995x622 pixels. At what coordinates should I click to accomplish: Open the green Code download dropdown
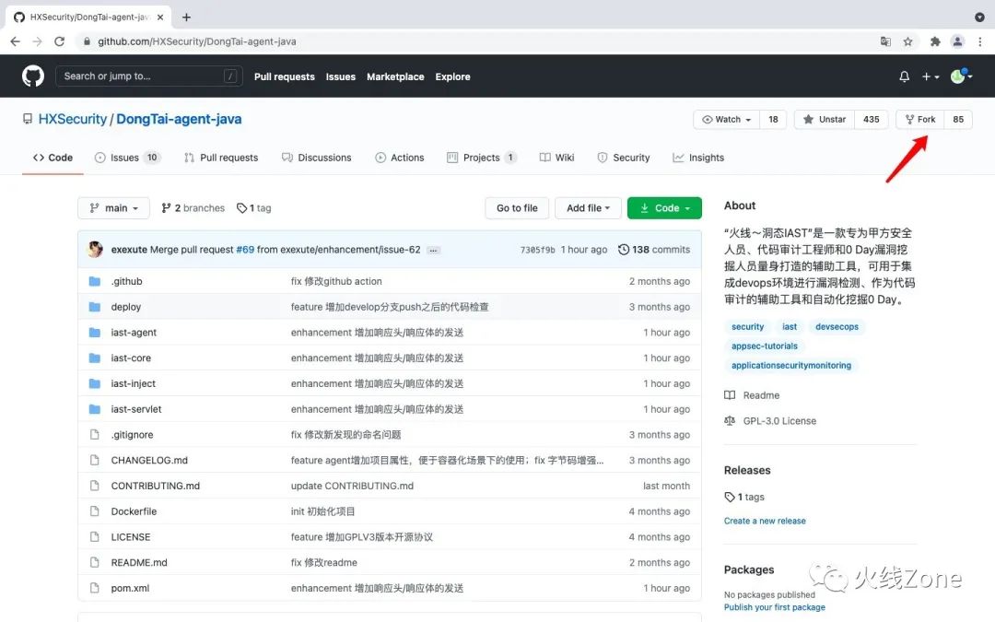(664, 208)
